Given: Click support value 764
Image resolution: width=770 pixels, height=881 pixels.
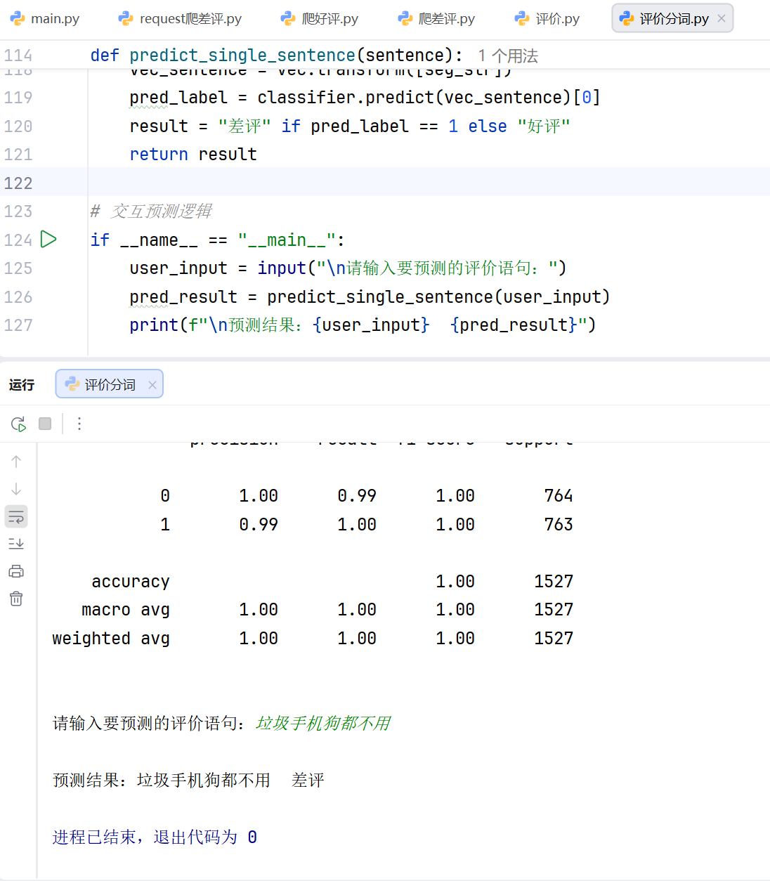Looking at the screenshot, I should 559,496.
